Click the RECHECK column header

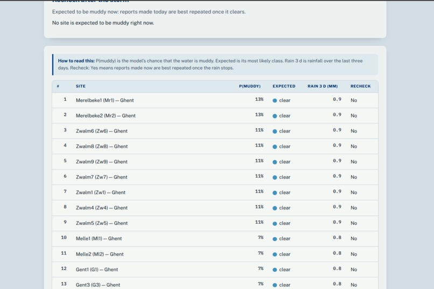coord(360,86)
